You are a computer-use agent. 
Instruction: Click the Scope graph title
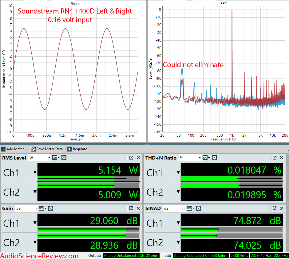[x=75, y=3]
